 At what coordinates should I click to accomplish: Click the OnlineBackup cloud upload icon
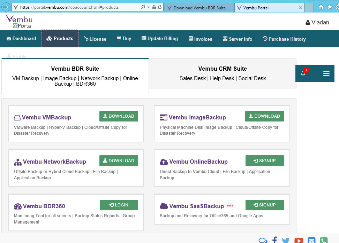point(164,162)
